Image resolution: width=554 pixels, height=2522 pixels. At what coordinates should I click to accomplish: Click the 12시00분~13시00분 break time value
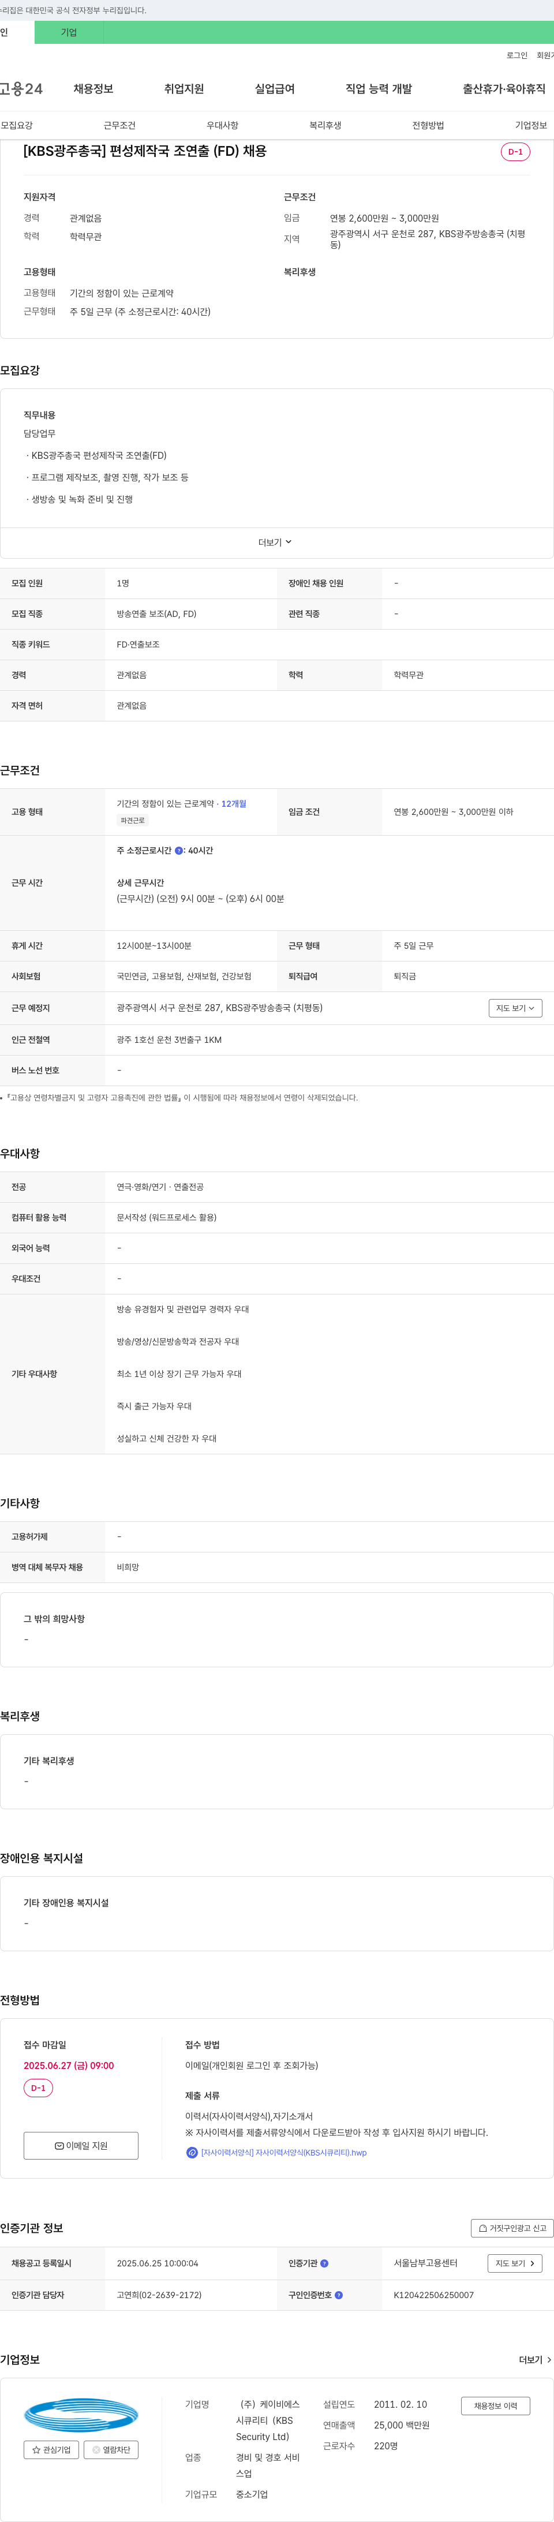click(154, 946)
